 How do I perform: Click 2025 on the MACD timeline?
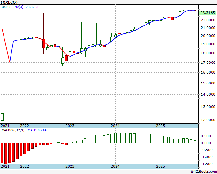pos(161,166)
